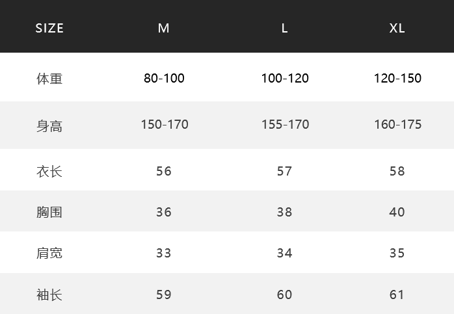Click the 155-170 height value

285,125
